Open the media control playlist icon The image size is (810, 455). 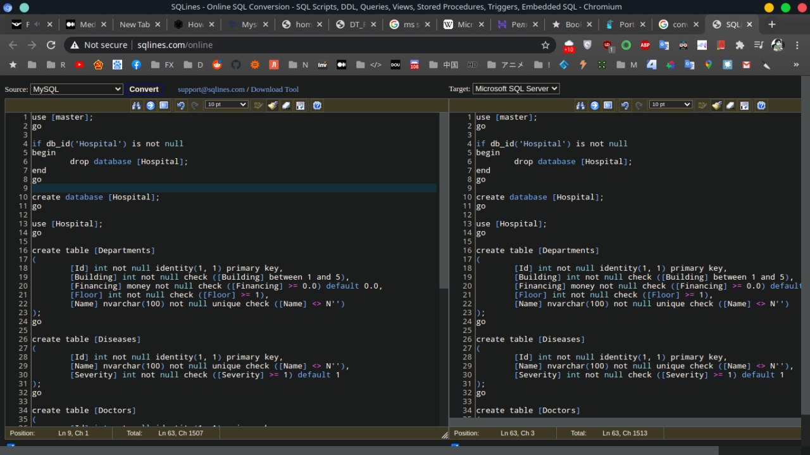tap(759, 45)
